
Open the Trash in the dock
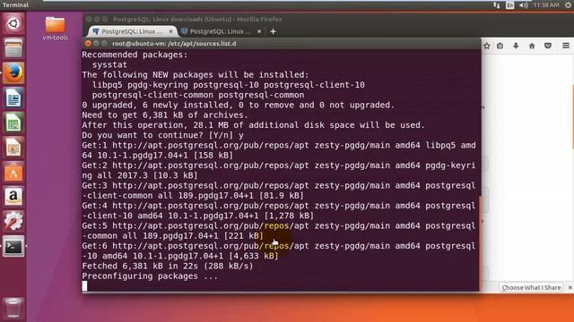click(x=13, y=308)
